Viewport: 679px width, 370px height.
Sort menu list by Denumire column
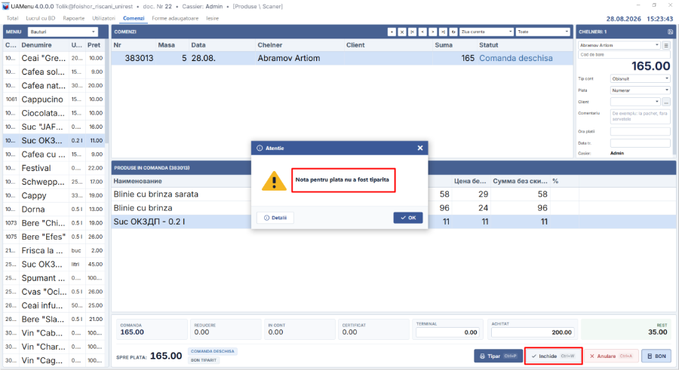(x=45, y=45)
